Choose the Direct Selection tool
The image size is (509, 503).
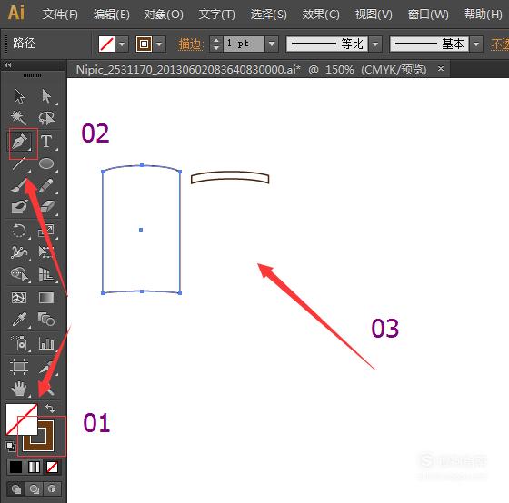point(46,96)
